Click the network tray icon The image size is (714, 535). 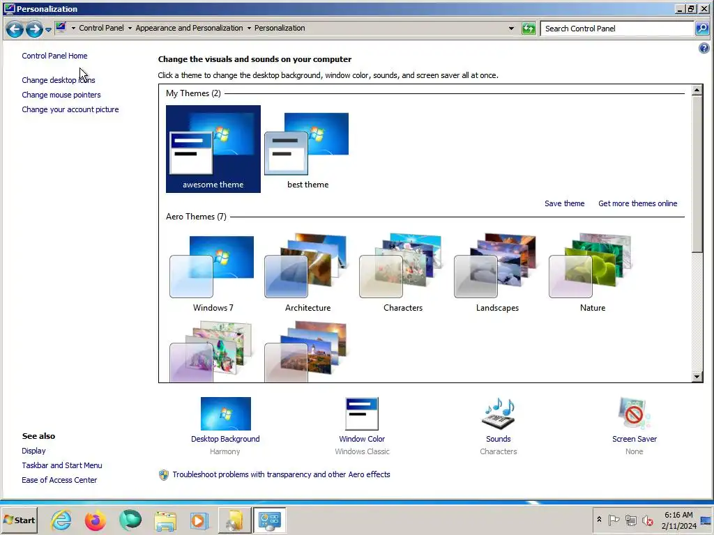(630, 520)
